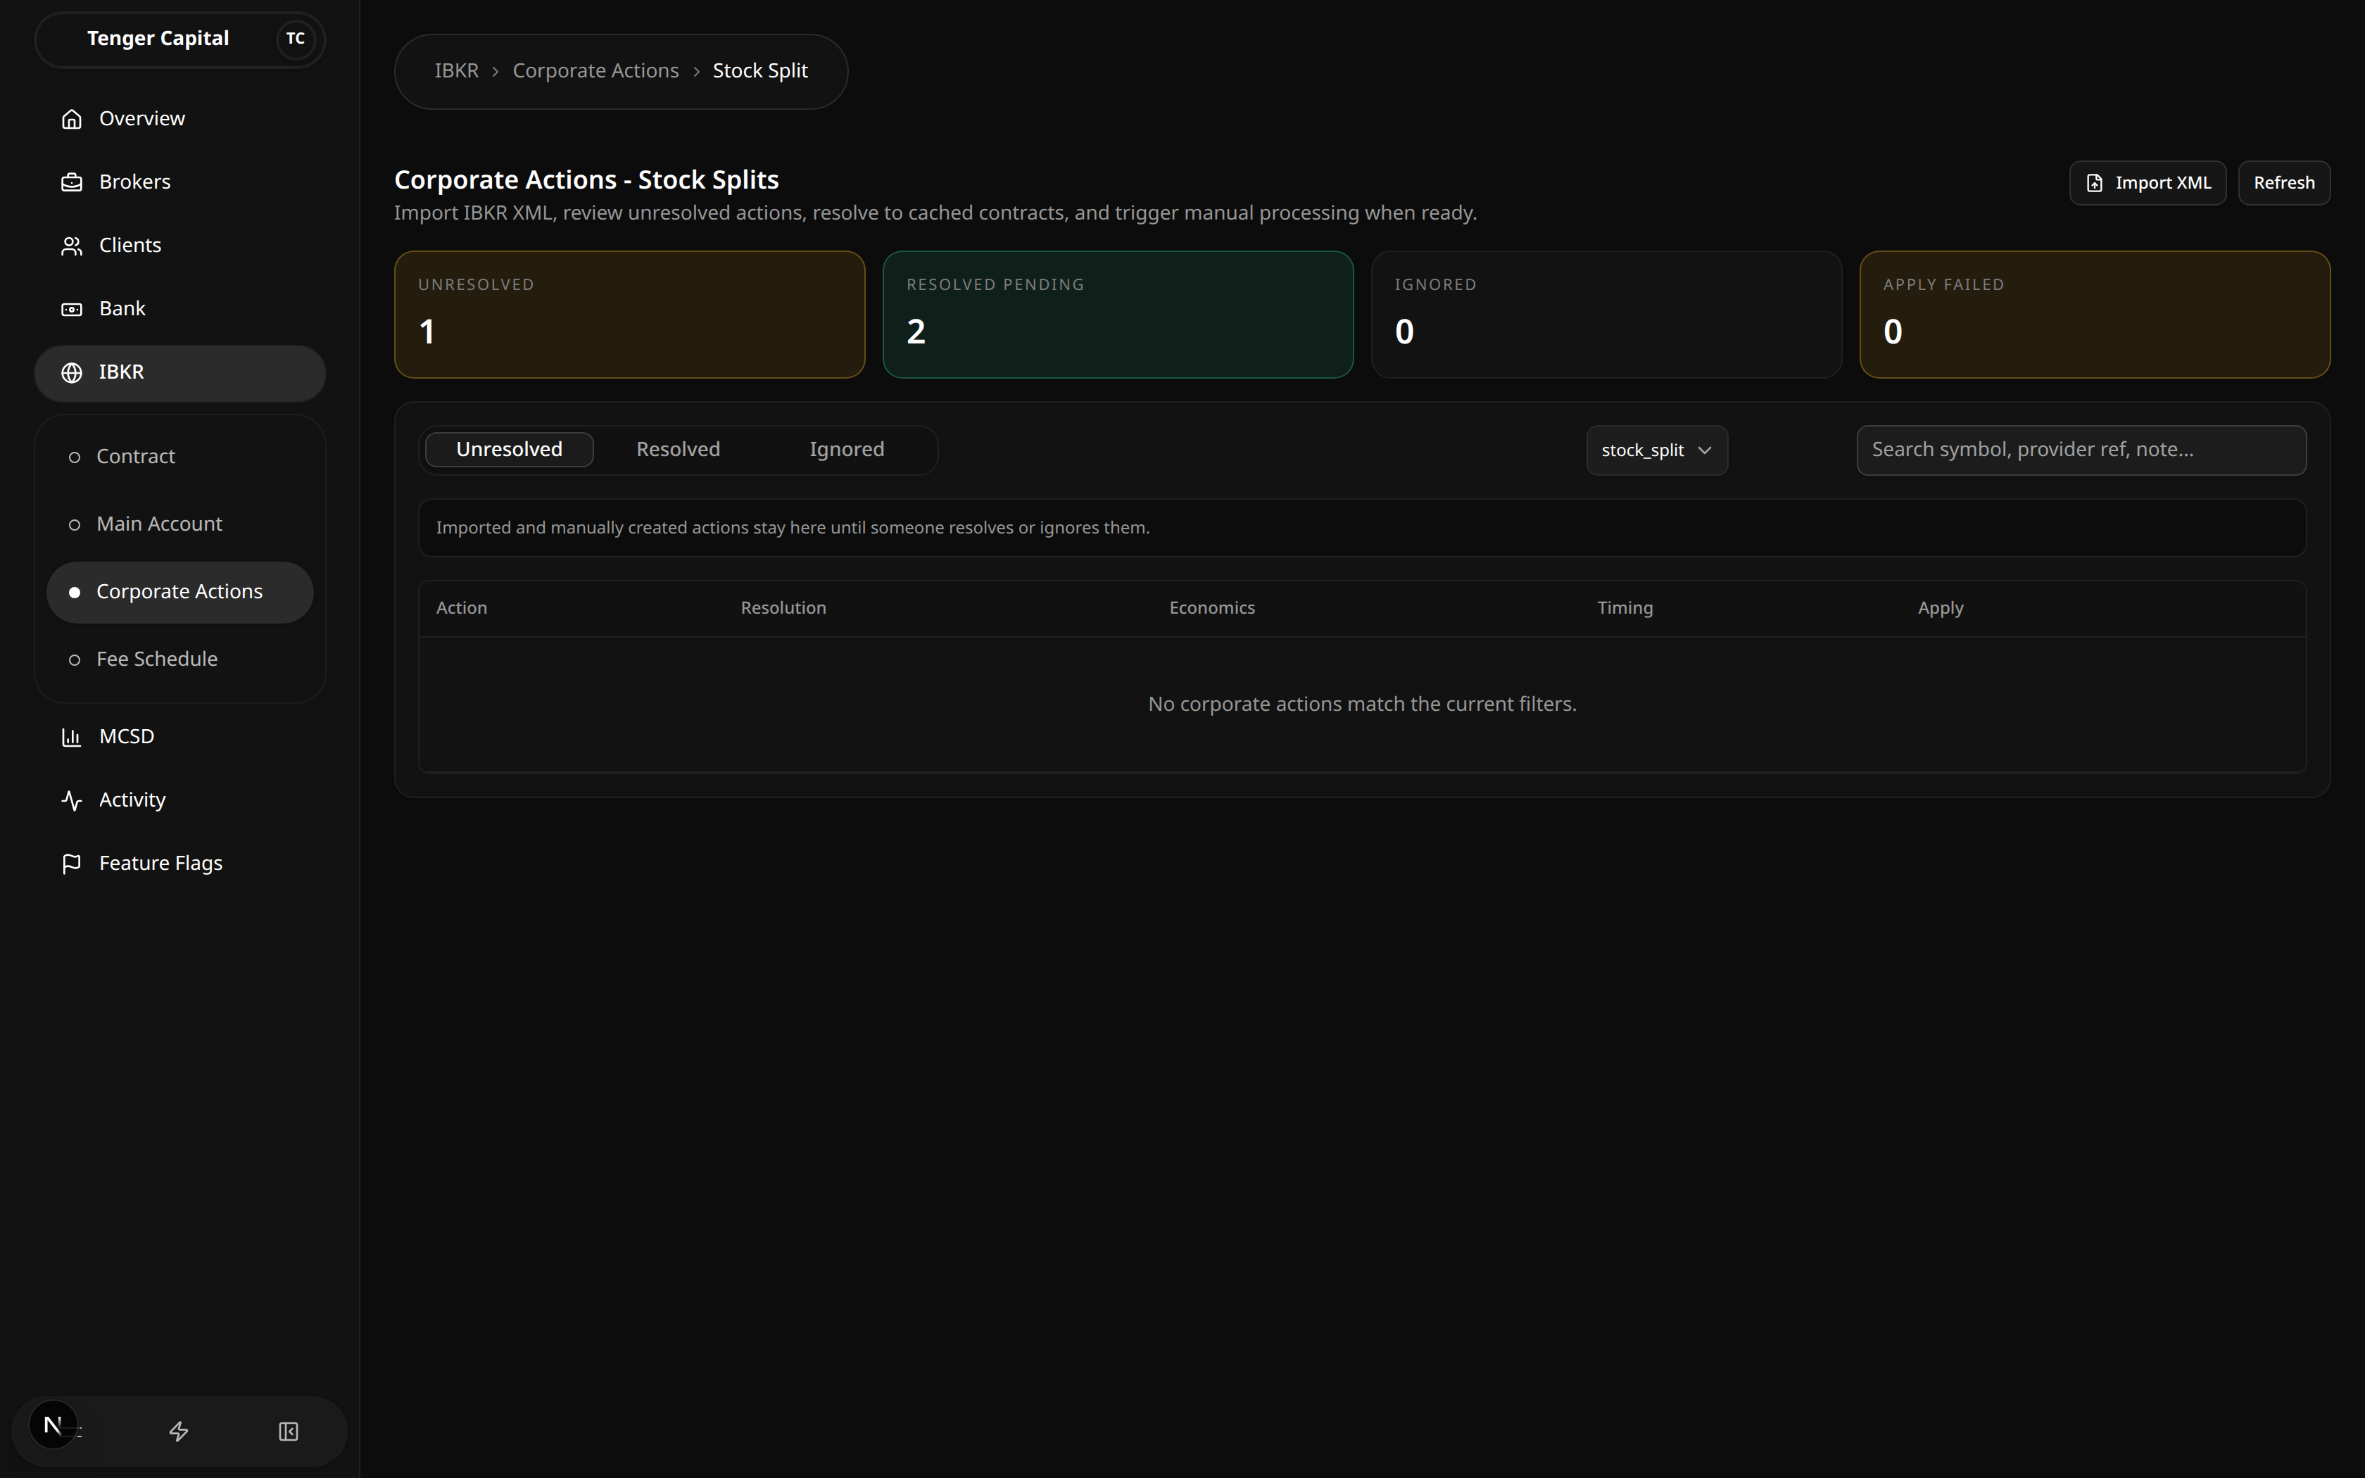Click the Timing column header
Screen dimensions: 2365x1478
tap(1625, 608)
